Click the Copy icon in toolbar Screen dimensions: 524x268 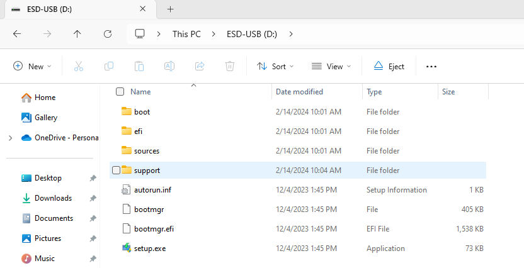click(109, 66)
